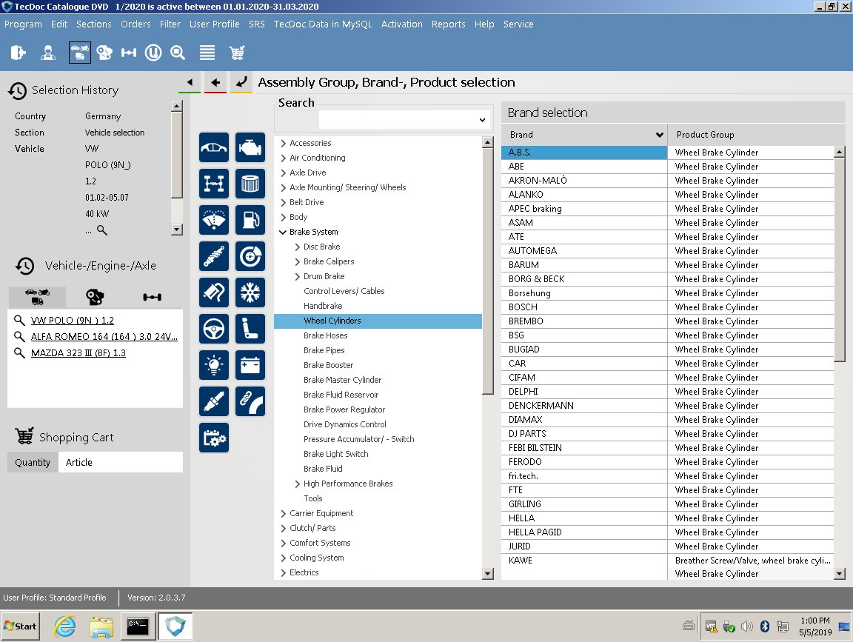Open the User Profile menu
This screenshot has width=853, height=642.
(214, 24)
